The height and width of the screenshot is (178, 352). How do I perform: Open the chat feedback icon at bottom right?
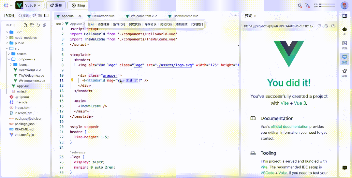click(x=345, y=168)
